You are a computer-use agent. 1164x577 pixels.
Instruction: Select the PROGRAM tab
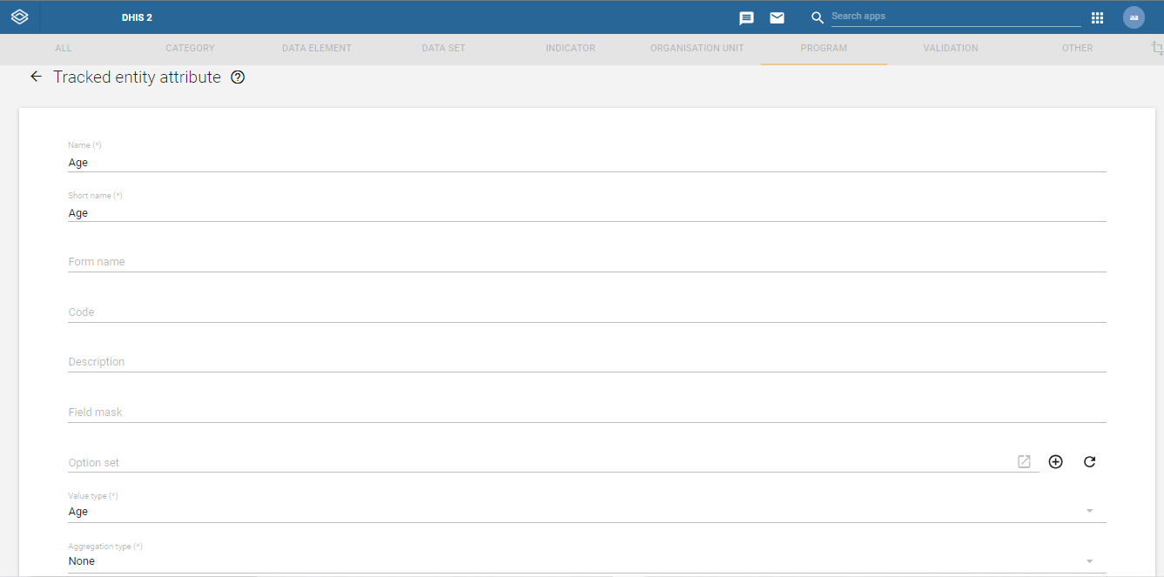coord(824,49)
